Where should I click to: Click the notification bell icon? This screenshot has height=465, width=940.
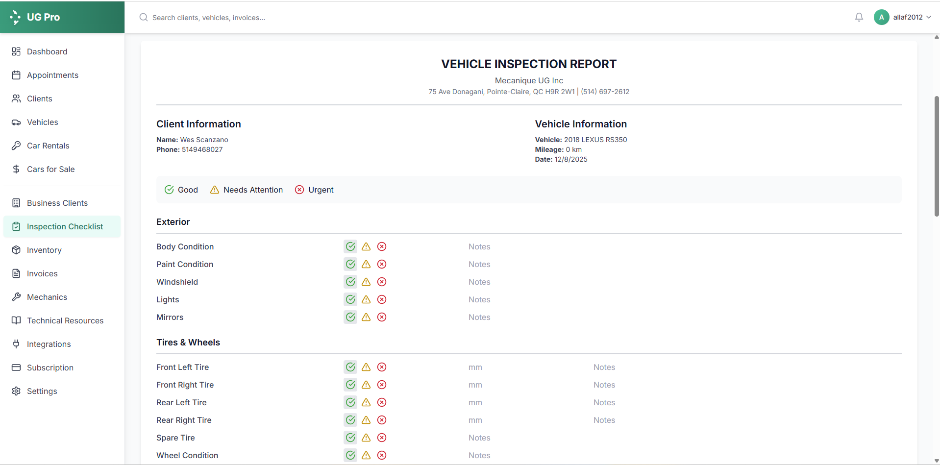click(859, 17)
